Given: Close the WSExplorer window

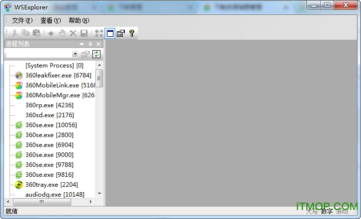Looking at the screenshot, I should pyautogui.click(x=346, y=5).
